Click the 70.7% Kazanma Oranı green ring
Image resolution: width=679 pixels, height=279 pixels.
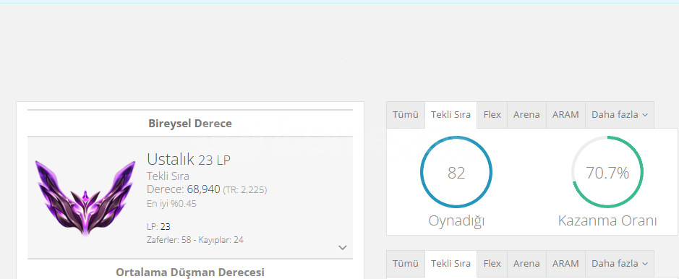(607, 172)
